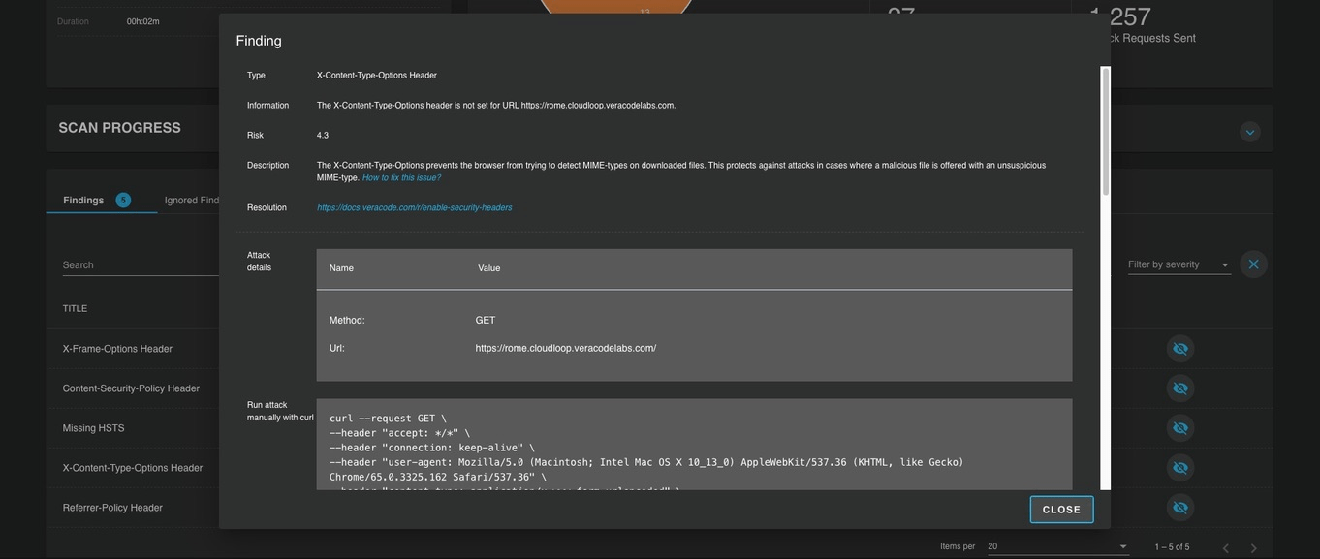Open the Filter by severity dropdown

point(1178,264)
